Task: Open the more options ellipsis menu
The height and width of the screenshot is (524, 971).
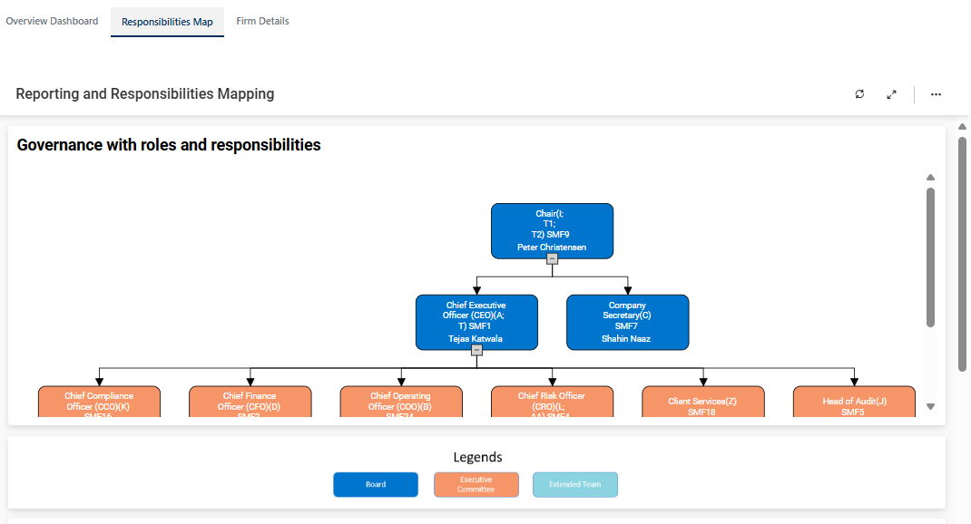Action: point(936,94)
